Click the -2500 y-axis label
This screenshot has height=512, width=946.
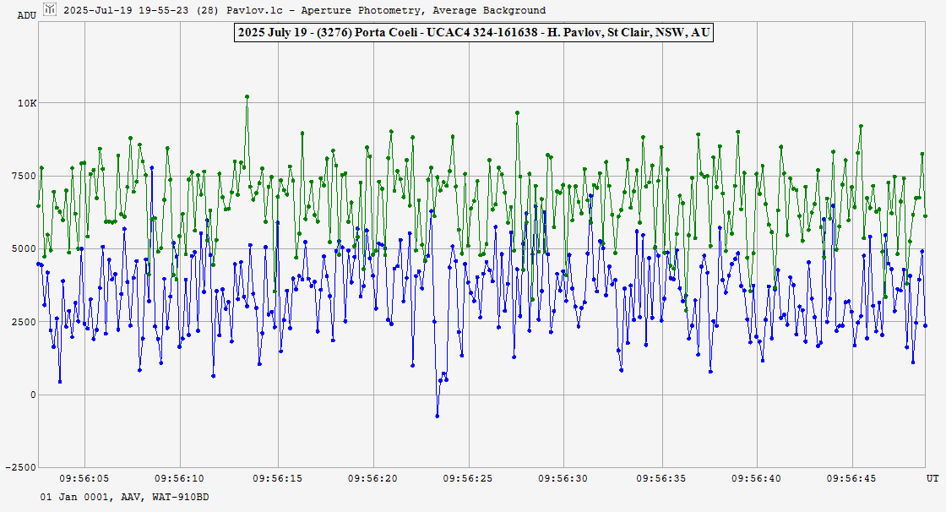pyautogui.click(x=23, y=467)
